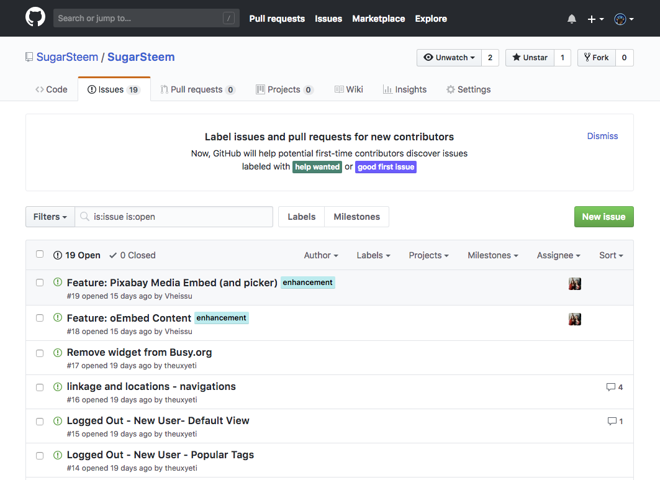Click the 'good first issue' purple label
Screen dimensions: 660x480
point(386,167)
